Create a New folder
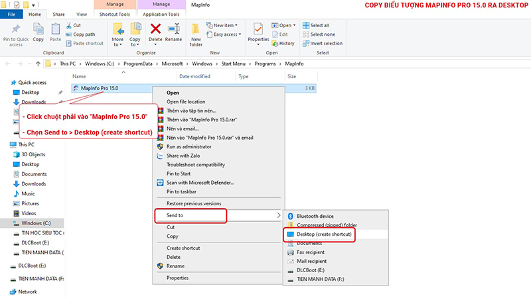The width and height of the screenshot is (531, 298). 196,35
